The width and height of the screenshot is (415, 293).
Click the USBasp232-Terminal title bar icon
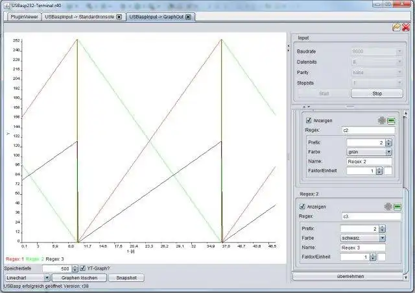click(7, 5)
